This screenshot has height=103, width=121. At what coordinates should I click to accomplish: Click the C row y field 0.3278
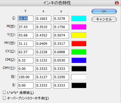point(61,19)
